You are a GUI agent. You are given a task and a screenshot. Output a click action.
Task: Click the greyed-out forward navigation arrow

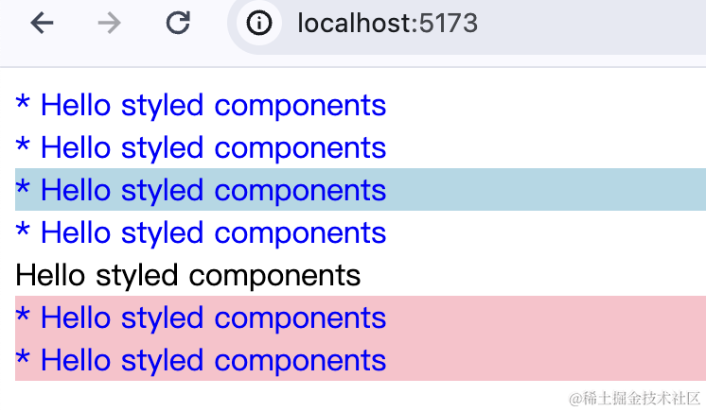(110, 23)
